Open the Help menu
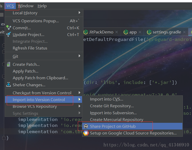192x150 pixels. [42, 6]
